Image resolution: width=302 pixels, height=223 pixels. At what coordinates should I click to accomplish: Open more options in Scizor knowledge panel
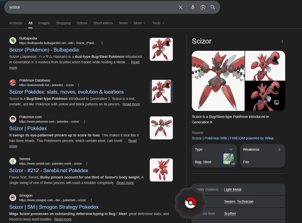point(282,41)
